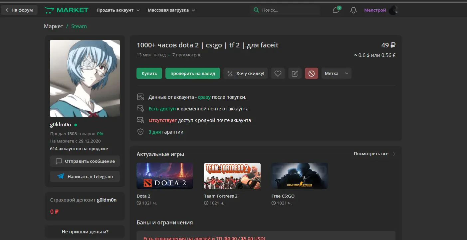Viewport: 467px width, 240px height.
Task: Edit the listing with the pencil icon
Action: point(295,73)
